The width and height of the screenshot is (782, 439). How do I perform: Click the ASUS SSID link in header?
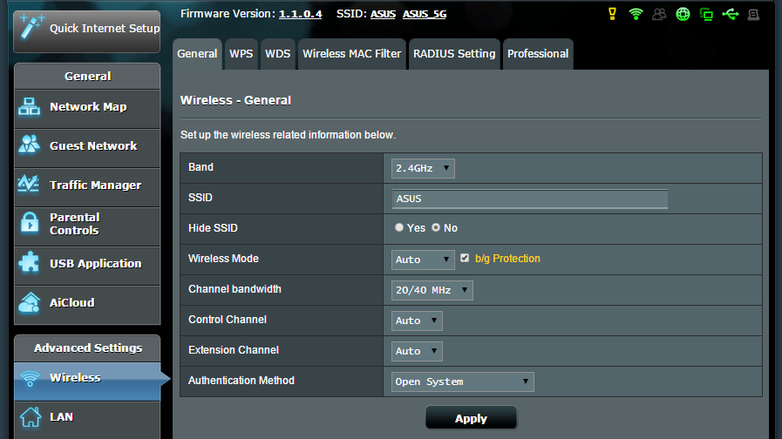point(383,14)
